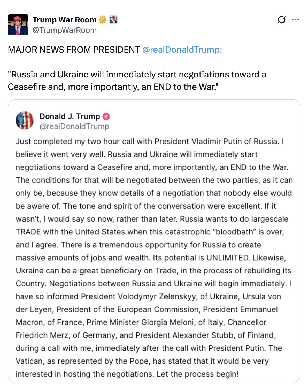Click the affiliate badge next to Trump War Room
This screenshot has height=391, width=308.
(x=113, y=20)
